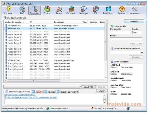Screen dimensions: 148x113
Task: Click the Limpiar button
Action: 102,91
